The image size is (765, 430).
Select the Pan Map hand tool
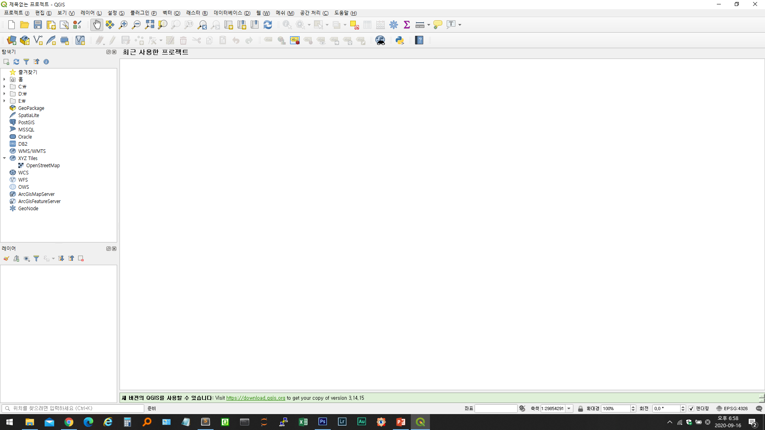(x=97, y=25)
